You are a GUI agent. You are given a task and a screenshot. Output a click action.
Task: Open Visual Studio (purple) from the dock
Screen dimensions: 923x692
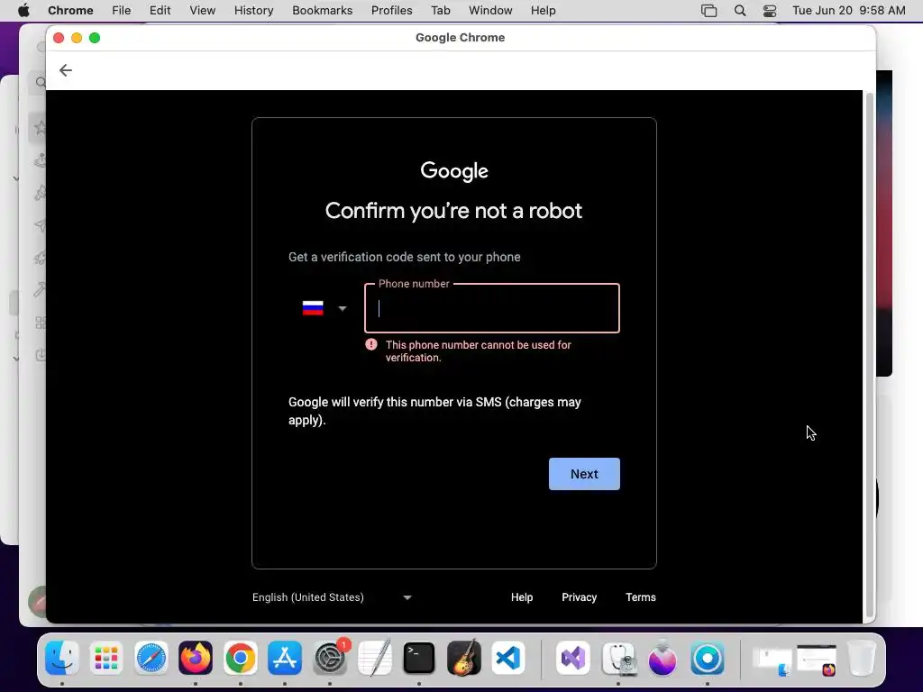[573, 657]
